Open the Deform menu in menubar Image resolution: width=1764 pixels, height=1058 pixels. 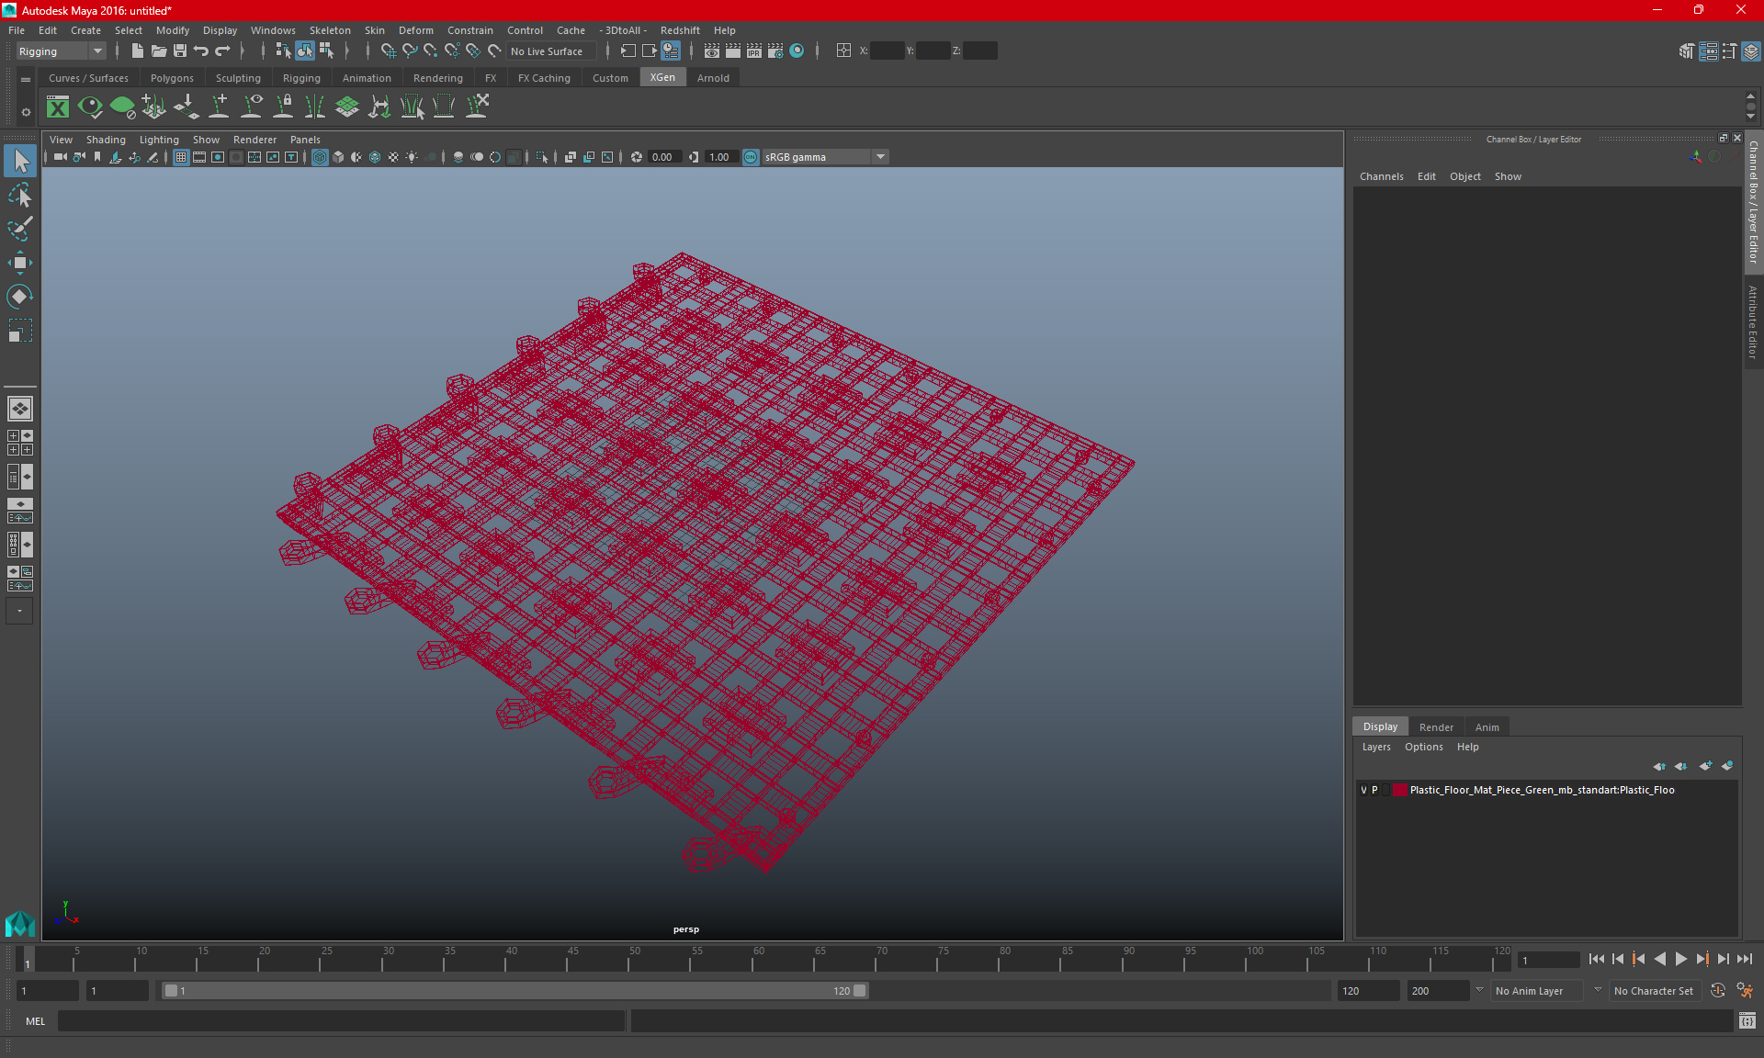(x=414, y=30)
